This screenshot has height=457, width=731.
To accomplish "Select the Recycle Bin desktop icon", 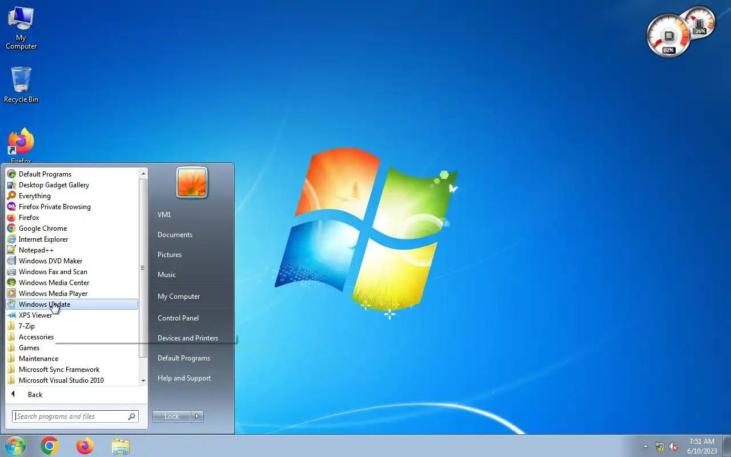I will [21, 85].
